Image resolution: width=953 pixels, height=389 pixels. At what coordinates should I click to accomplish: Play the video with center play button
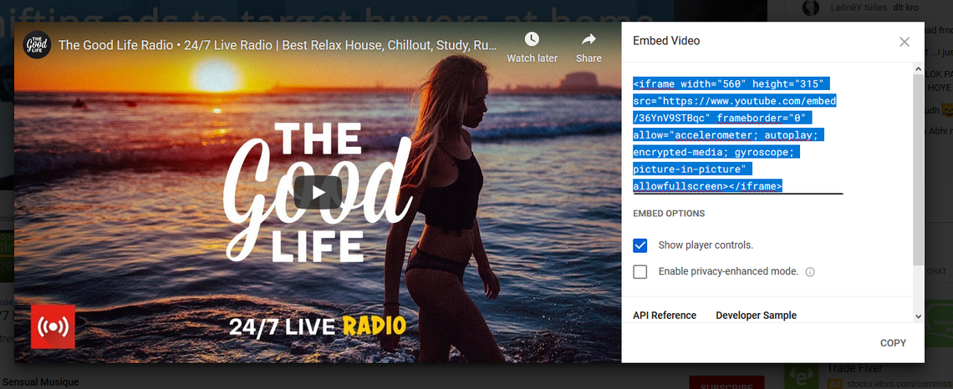pyautogui.click(x=318, y=192)
